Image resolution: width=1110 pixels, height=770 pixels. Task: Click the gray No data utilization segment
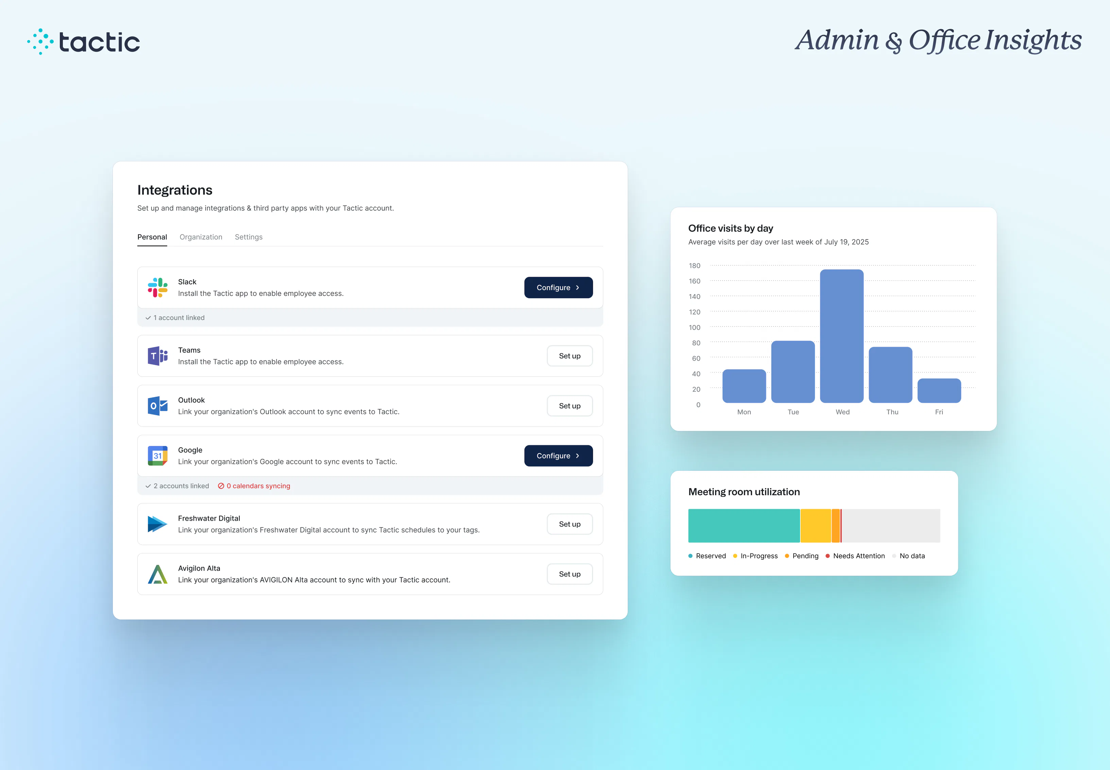pos(891,526)
